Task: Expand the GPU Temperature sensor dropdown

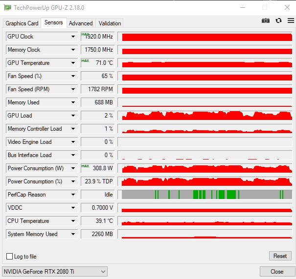Action: click(73, 63)
